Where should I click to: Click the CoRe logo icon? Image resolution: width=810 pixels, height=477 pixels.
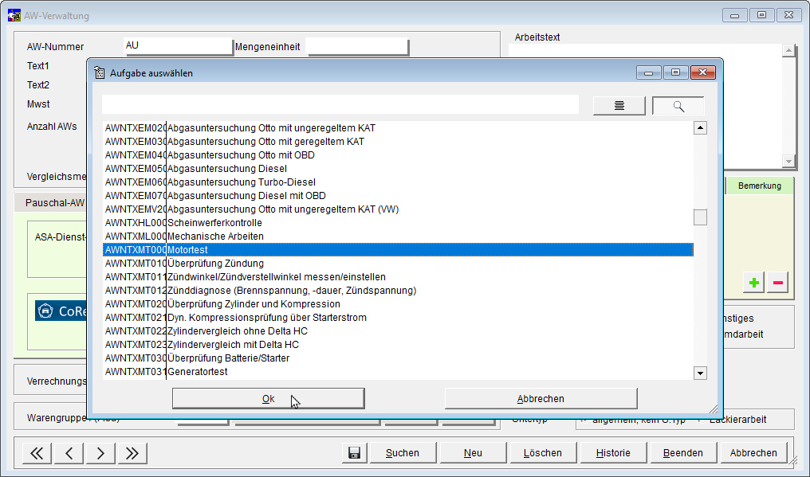point(45,311)
